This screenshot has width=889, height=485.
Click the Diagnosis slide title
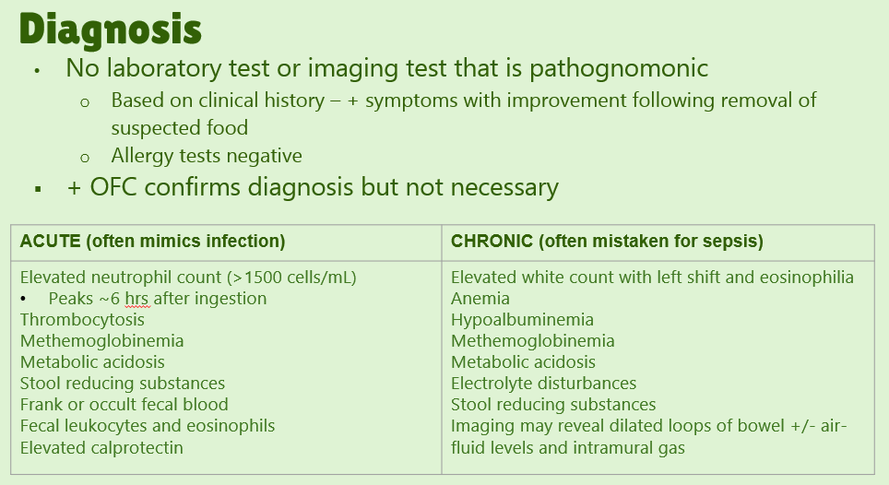(111, 29)
